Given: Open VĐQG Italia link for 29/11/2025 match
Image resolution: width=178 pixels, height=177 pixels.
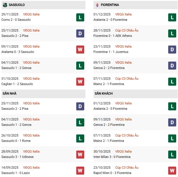Looking at the screenshot, I should (x=31, y=14).
